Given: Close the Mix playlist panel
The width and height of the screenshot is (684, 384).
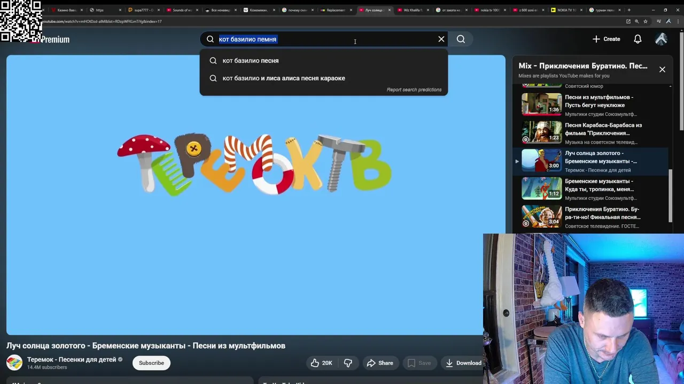Looking at the screenshot, I should (x=662, y=69).
